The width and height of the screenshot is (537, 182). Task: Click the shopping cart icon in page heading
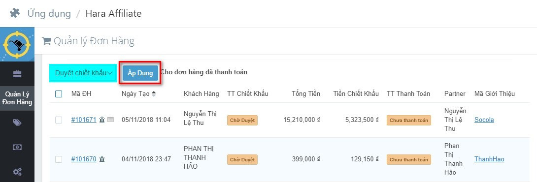coord(46,41)
